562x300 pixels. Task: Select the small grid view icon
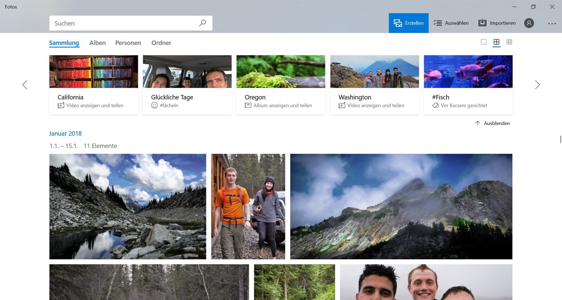pyautogui.click(x=509, y=42)
